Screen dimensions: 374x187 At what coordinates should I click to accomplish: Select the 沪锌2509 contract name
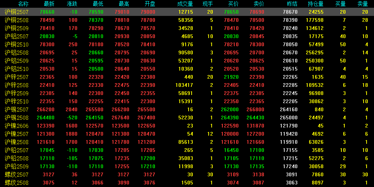coord(16,93)
